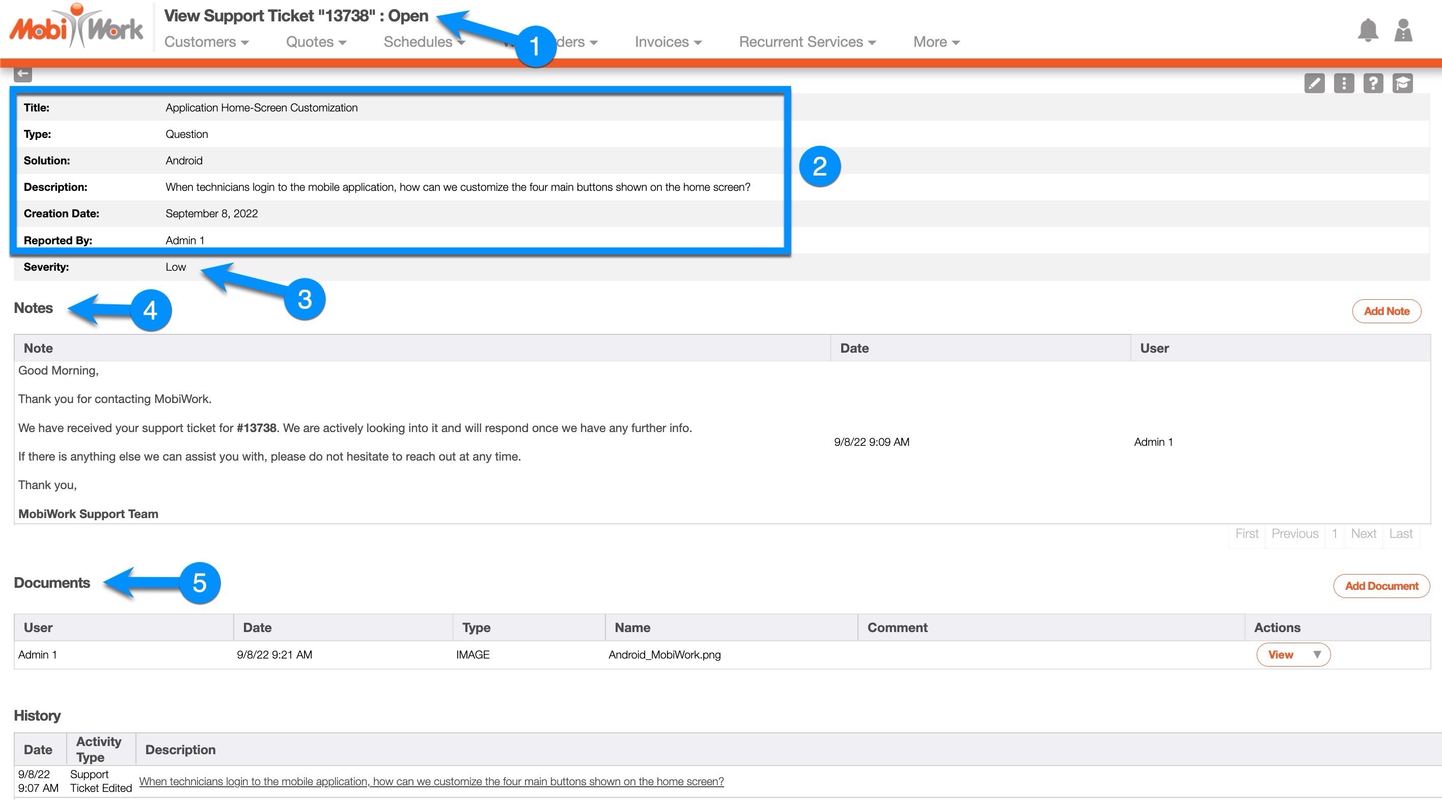Click the question mark help icon
Screen dimensions: 1442x800
pos(1373,83)
